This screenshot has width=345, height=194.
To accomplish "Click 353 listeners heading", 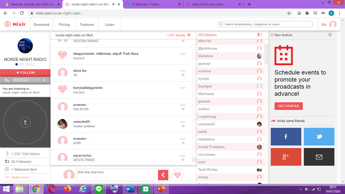I will pyautogui.click(x=207, y=35).
